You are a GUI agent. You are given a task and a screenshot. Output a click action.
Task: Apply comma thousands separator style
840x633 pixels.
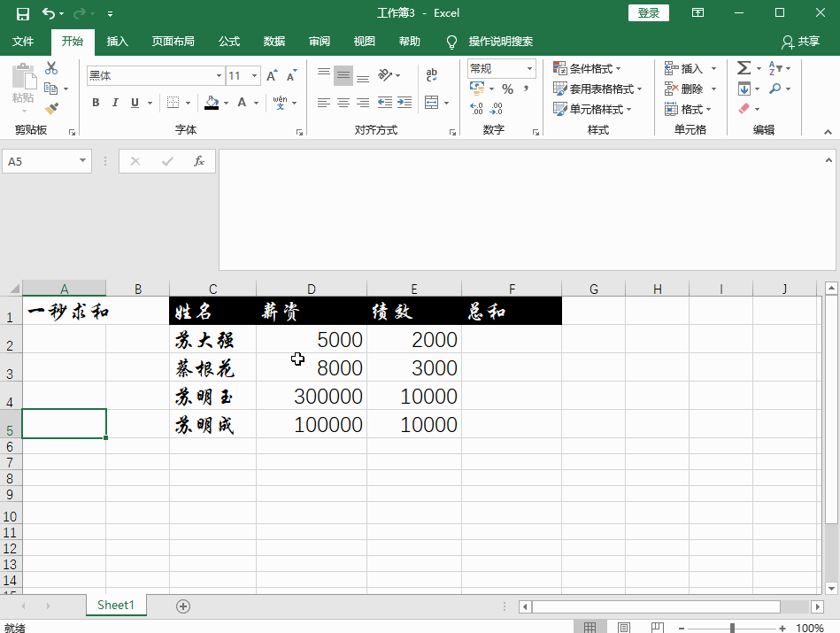pyautogui.click(x=527, y=89)
